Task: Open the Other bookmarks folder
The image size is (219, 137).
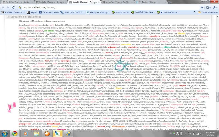Action: tap(208, 12)
